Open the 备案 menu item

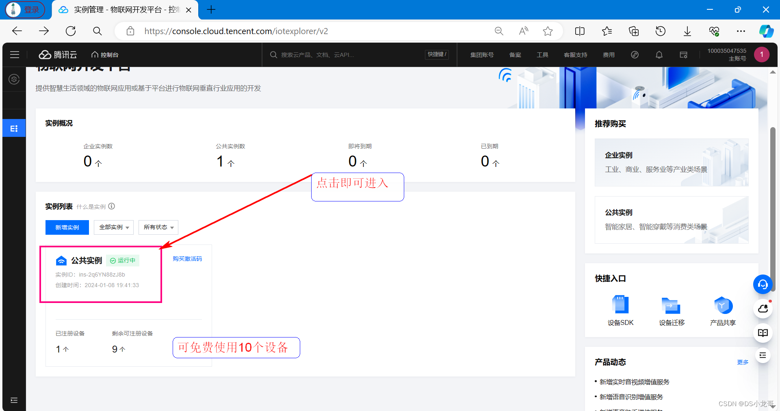pos(515,54)
